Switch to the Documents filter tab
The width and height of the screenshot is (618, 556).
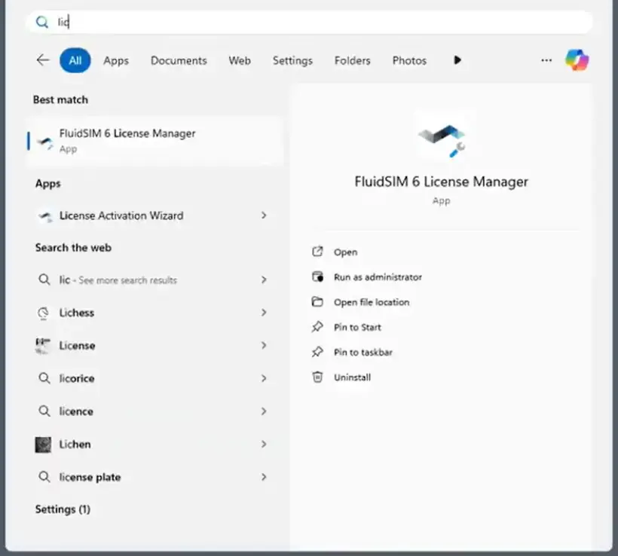tap(179, 61)
